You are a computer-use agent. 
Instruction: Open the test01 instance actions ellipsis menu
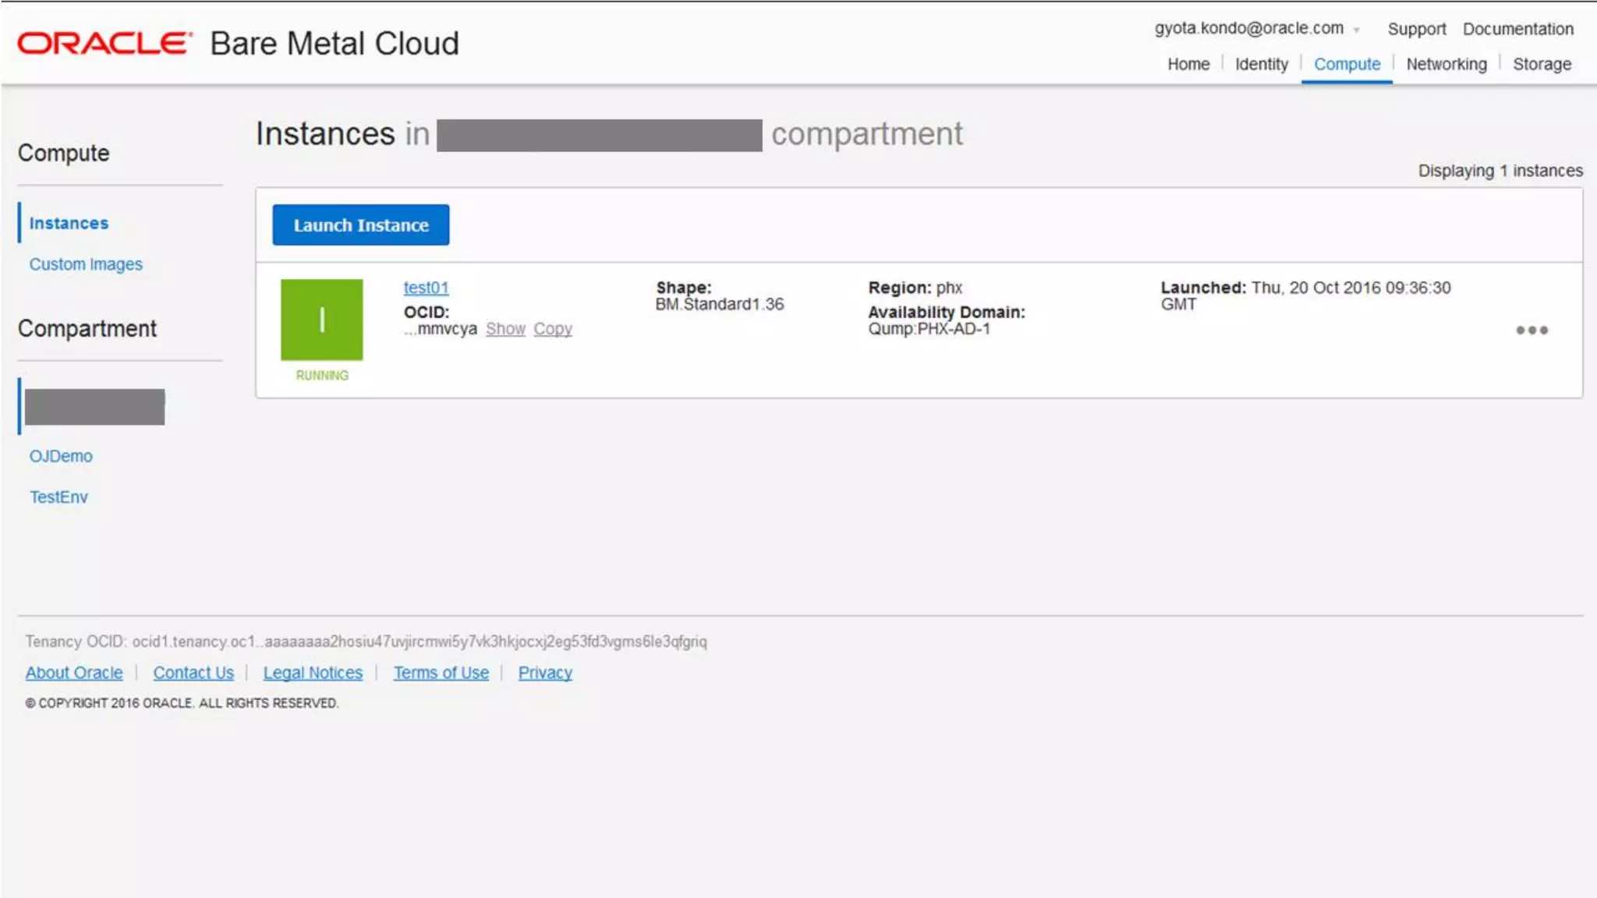point(1531,331)
